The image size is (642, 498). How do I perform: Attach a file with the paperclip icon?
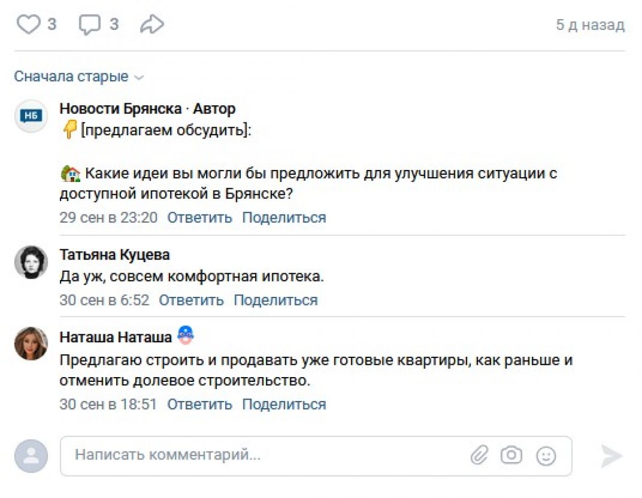click(479, 455)
